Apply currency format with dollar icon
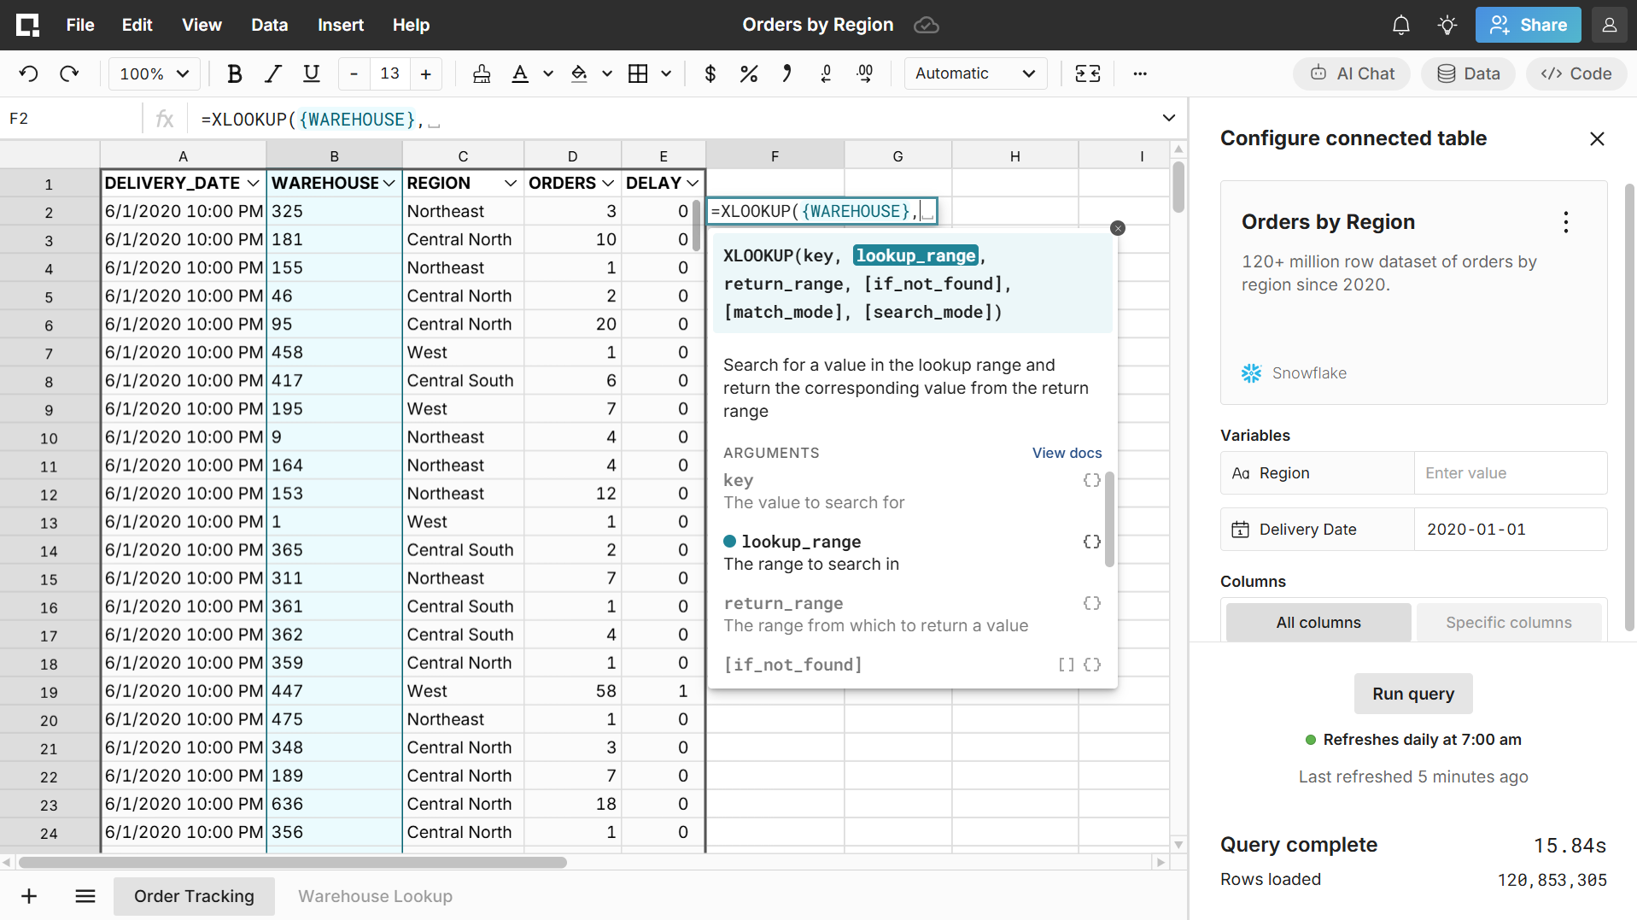The width and height of the screenshot is (1637, 920). click(x=710, y=73)
